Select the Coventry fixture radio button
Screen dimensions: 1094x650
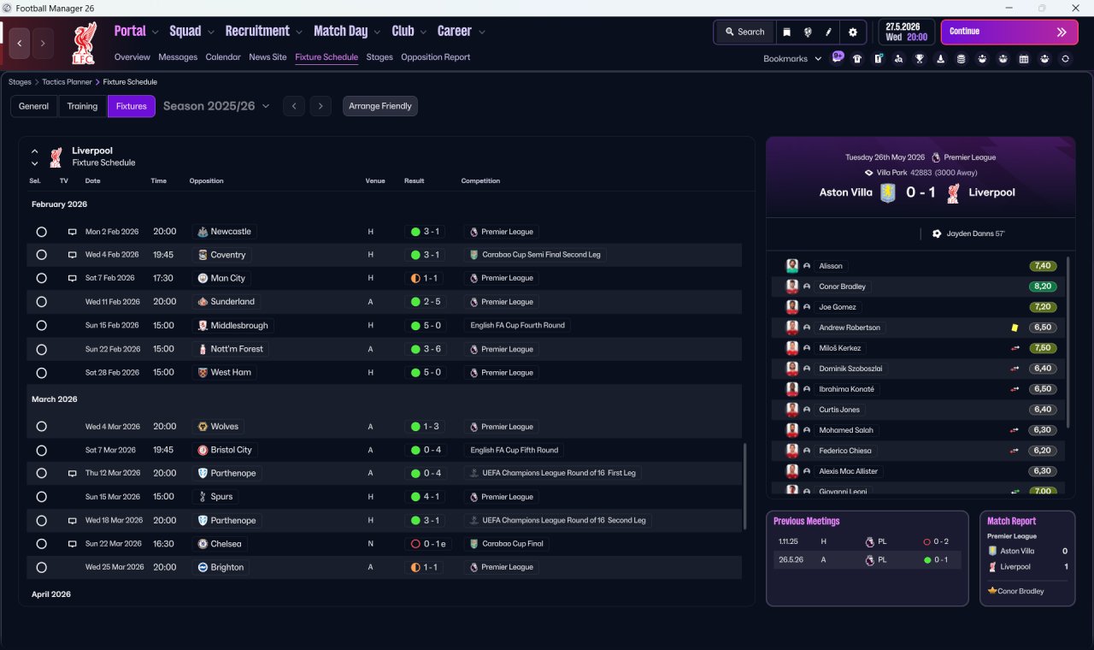[41, 255]
